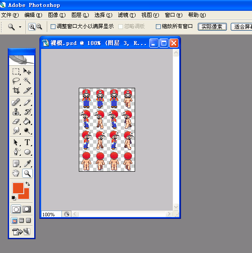Screen dimensions: 252x253
Task: Select the Magic Wand tool
Action: coord(27,81)
